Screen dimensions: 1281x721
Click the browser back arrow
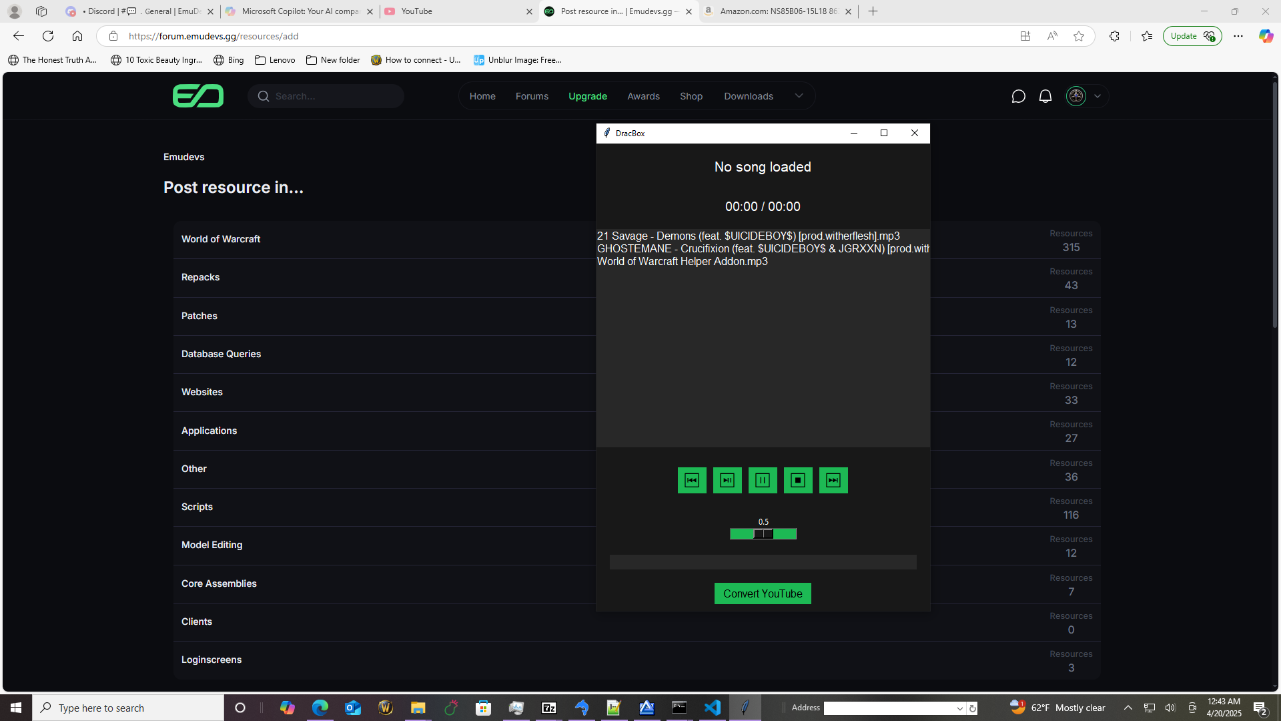click(x=19, y=36)
